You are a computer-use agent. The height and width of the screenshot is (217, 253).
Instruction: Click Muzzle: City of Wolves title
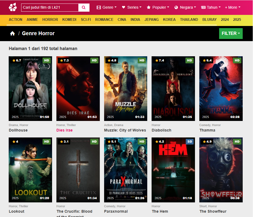click(x=125, y=130)
